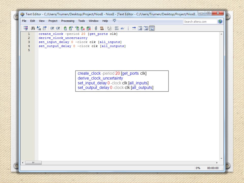The width and height of the screenshot is (244, 183).
Task: Toggle the highlighted window layout icon at toolbar end
Action: [x=152, y=28]
